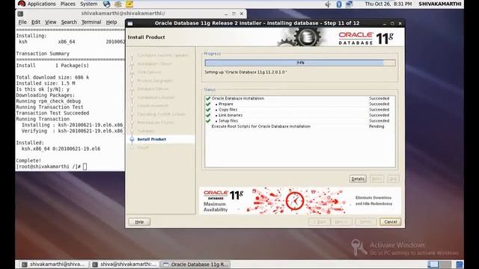Screen dimensions: 479x269
Task: Click green check beside Oracle Database installation
Action: pyautogui.click(x=208, y=99)
